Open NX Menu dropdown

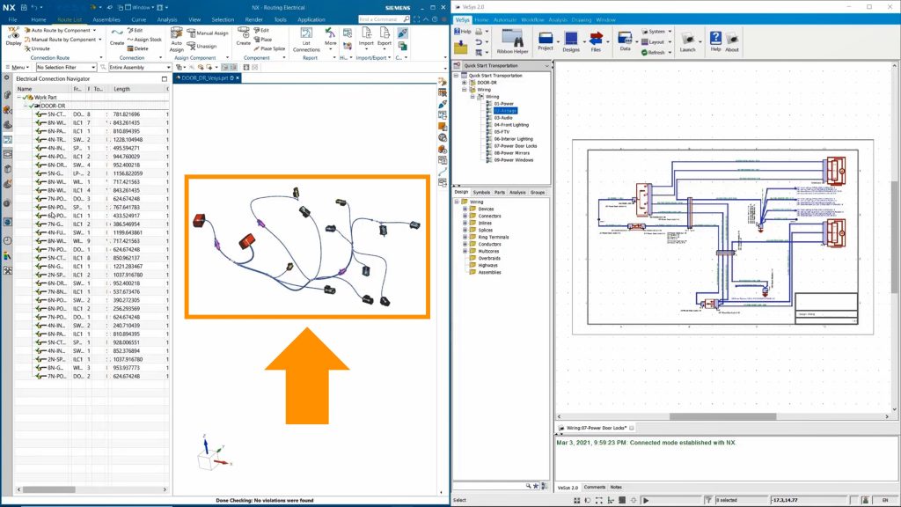point(18,67)
